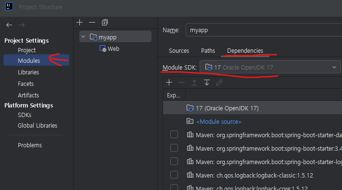The width and height of the screenshot is (342, 190).
Task: Copy the selected module
Action: coord(105,23)
